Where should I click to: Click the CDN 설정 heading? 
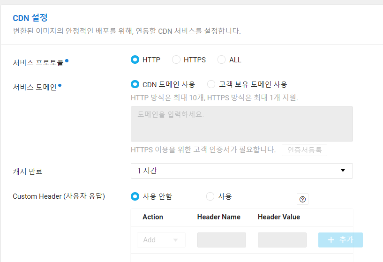click(x=30, y=18)
